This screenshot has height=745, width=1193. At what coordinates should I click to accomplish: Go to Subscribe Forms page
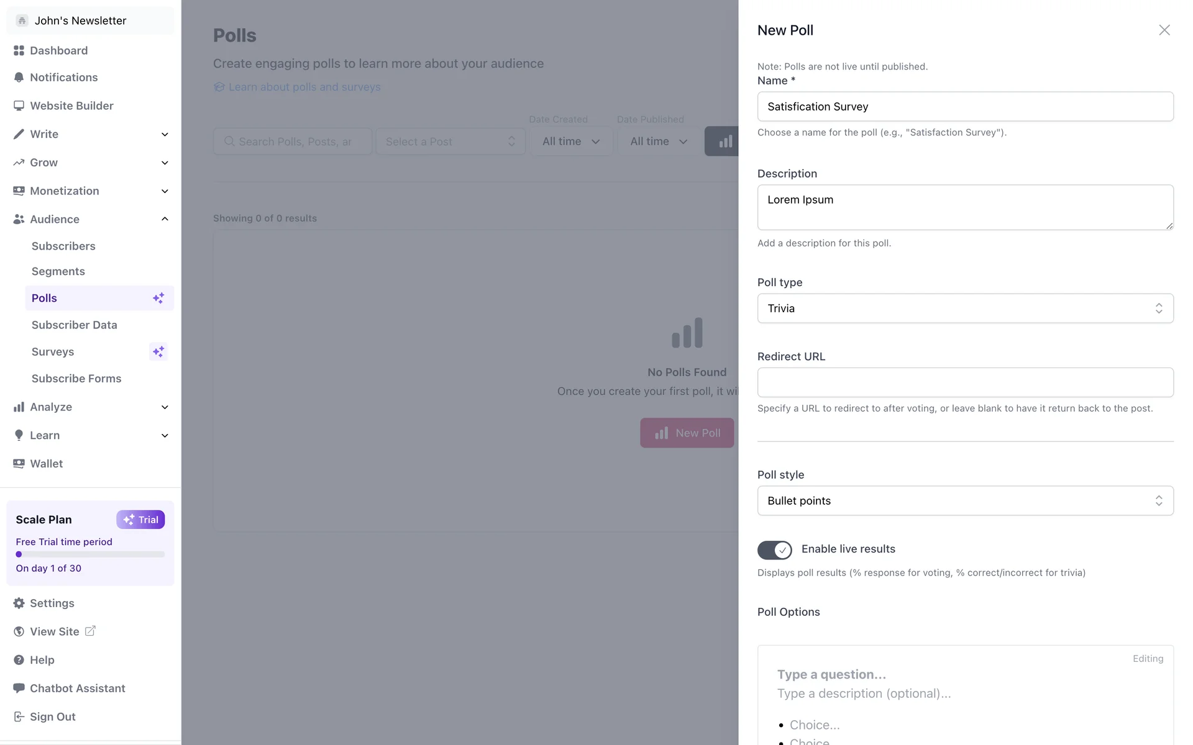(76, 379)
